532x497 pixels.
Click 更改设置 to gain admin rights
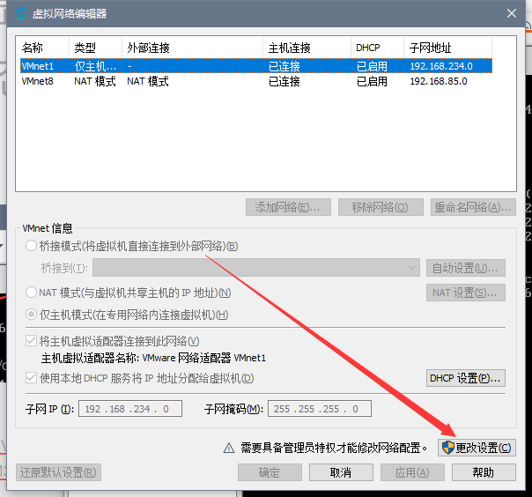click(x=477, y=448)
